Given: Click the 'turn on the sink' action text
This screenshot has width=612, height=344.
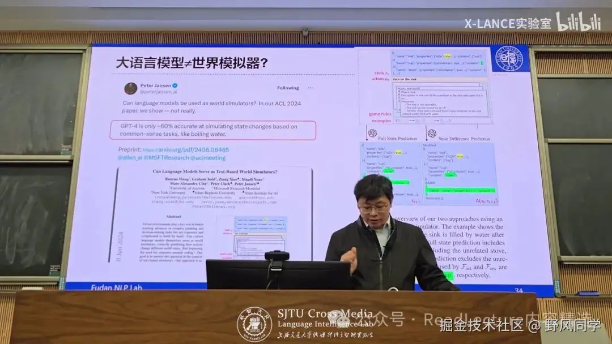Looking at the screenshot, I should click(405, 79).
